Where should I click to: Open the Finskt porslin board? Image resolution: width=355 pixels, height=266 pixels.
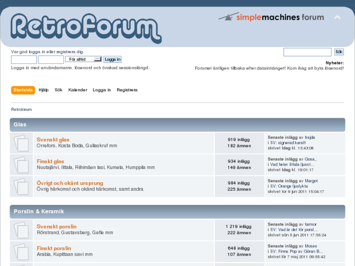coord(54,248)
